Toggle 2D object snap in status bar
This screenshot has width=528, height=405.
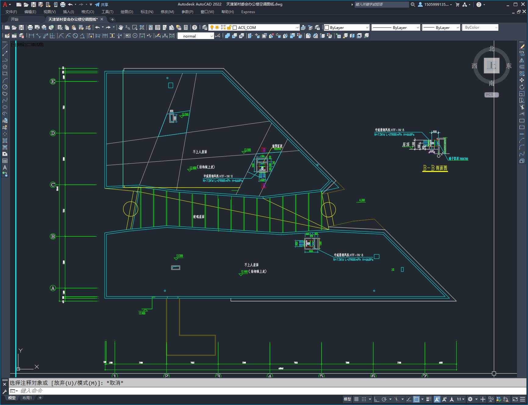pyautogui.click(x=416, y=399)
